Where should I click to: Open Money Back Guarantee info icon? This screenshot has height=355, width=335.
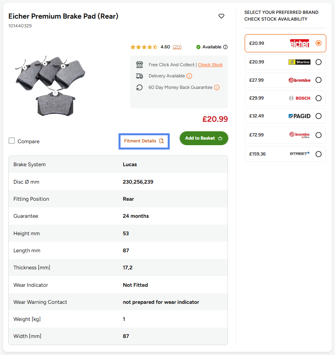[217, 87]
